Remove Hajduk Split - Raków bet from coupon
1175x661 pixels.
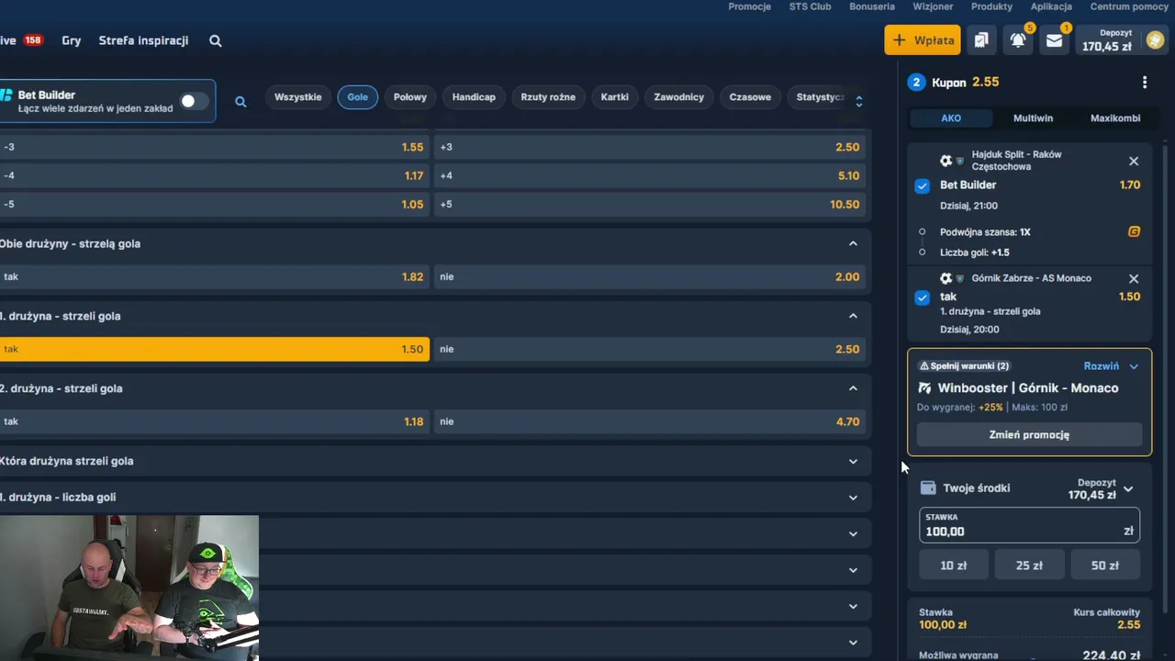point(1134,162)
